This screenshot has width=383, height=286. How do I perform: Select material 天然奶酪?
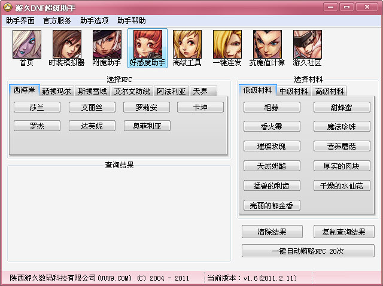[272, 166]
